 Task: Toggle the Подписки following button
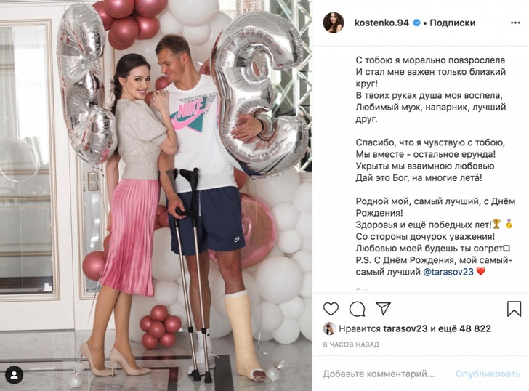pos(452,23)
